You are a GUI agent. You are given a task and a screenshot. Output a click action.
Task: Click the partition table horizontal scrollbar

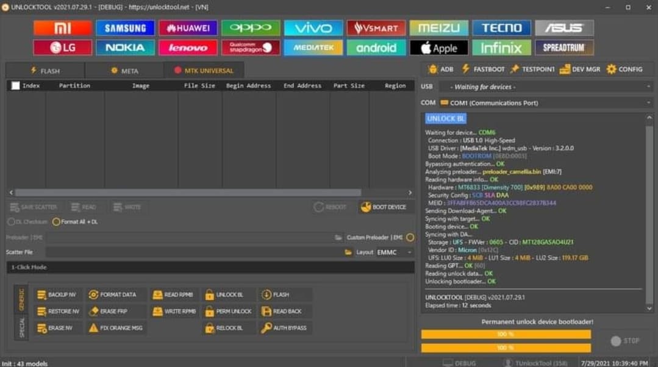tap(188, 193)
